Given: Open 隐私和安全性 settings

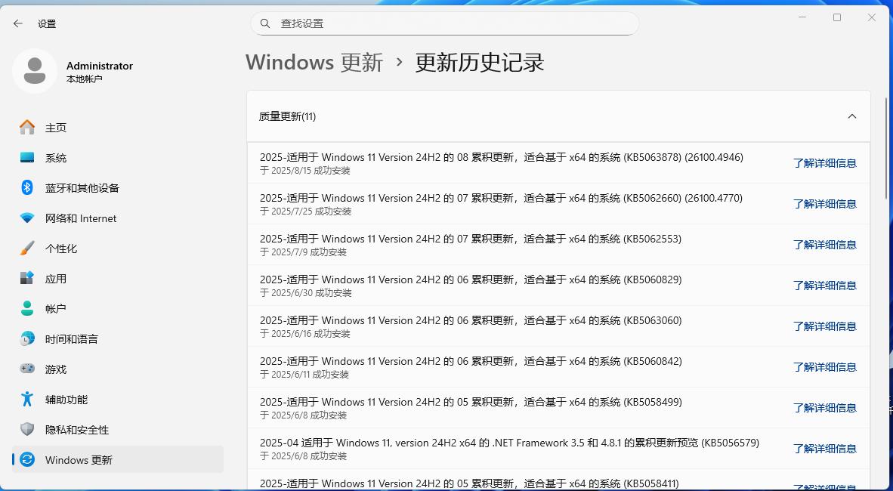Looking at the screenshot, I should point(118,429).
